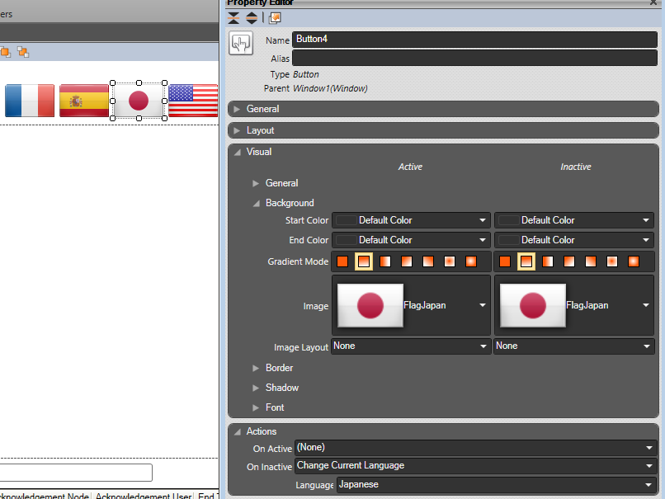Viewport: 665px width, 499px height.
Task: Click the send-to-back icon in canvas toolbar
Action: (x=23, y=52)
